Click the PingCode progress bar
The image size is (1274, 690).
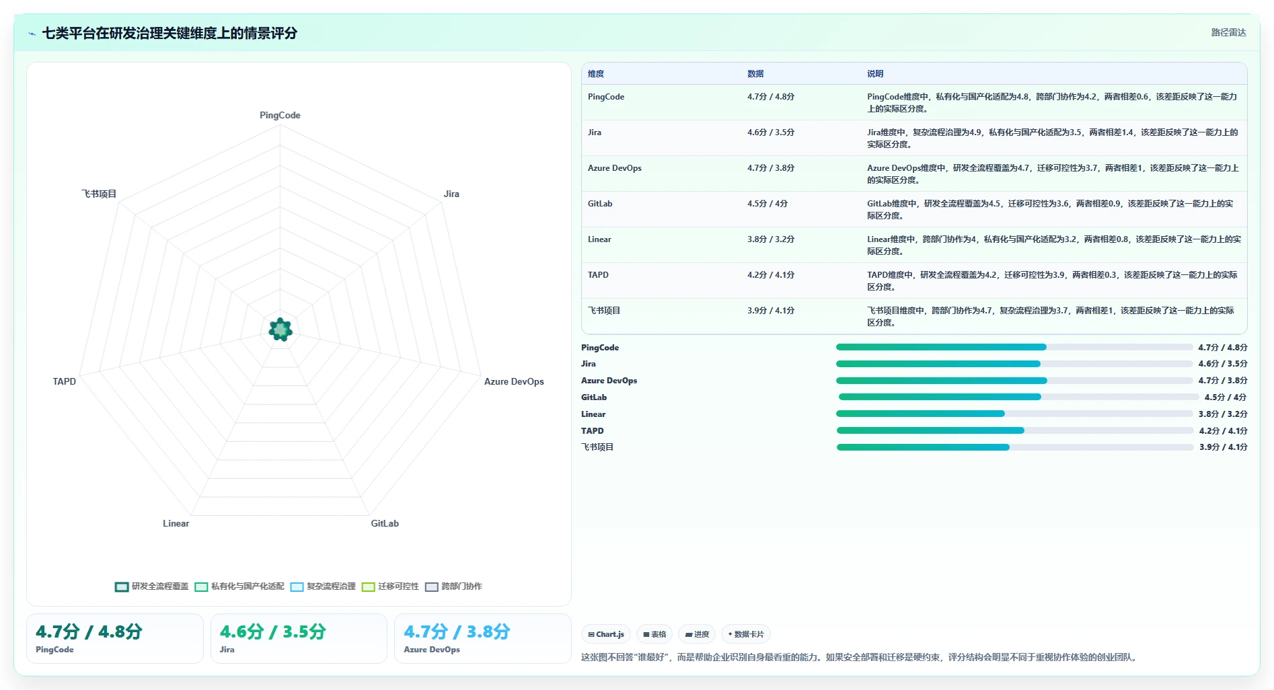click(1014, 347)
